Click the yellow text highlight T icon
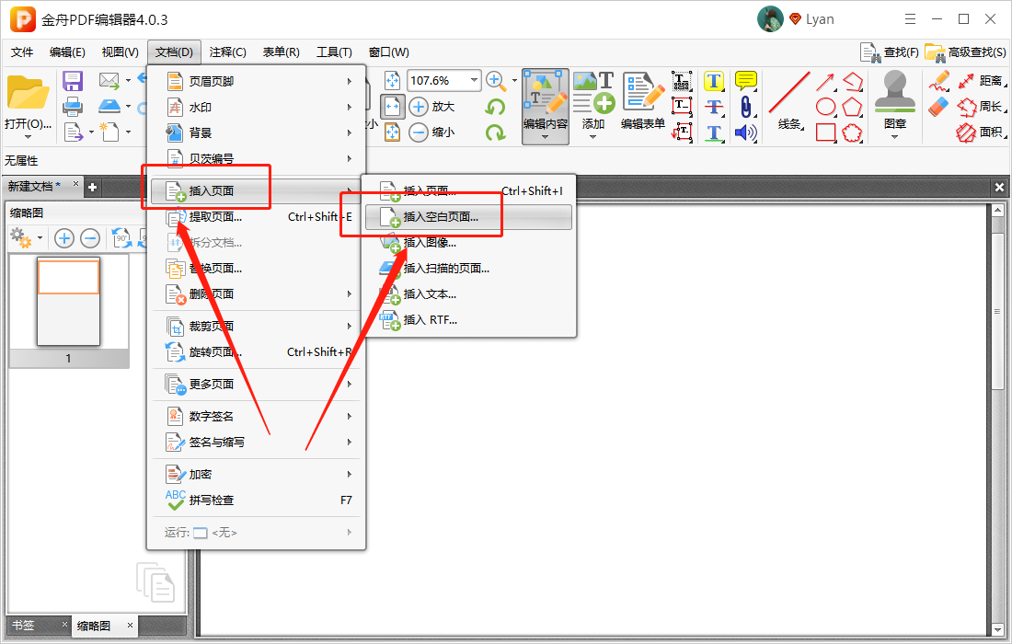The width and height of the screenshot is (1012, 644). pyautogui.click(x=714, y=81)
